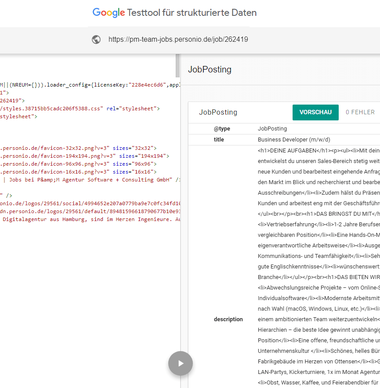Click the "Abwechslungsreiche Projekte" description line

click(319, 287)
